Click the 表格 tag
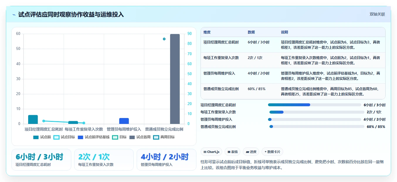Viewport: 397px width, 182px height. [233, 152]
